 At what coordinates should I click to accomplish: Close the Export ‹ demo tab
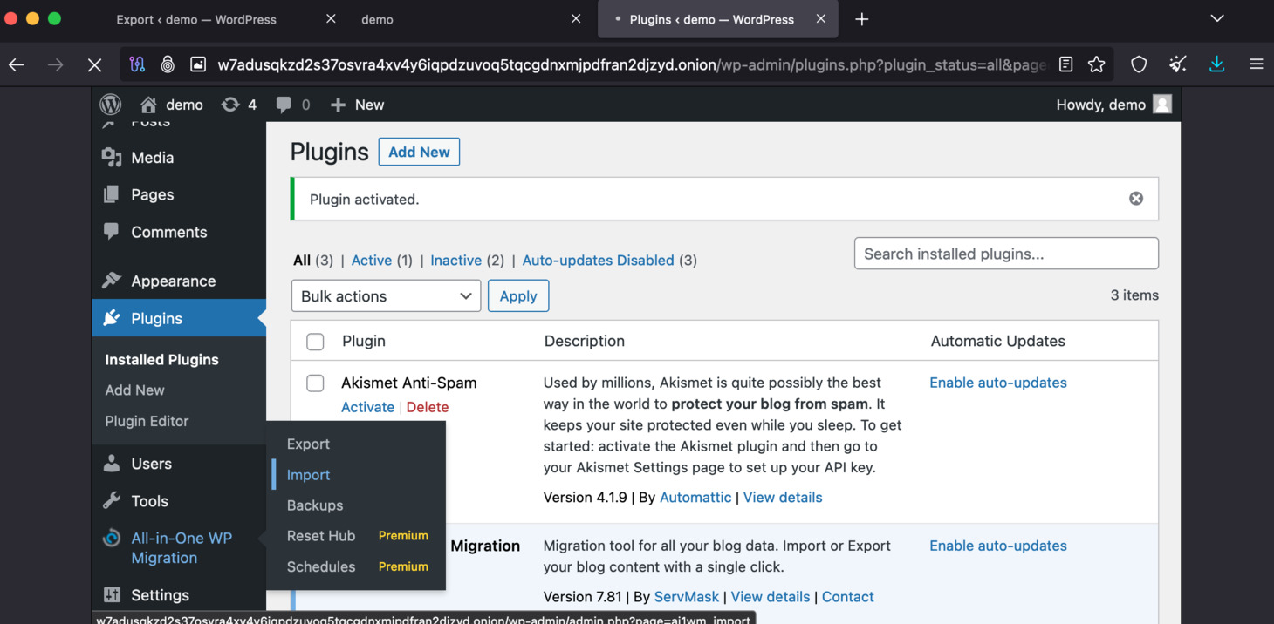[x=331, y=18]
